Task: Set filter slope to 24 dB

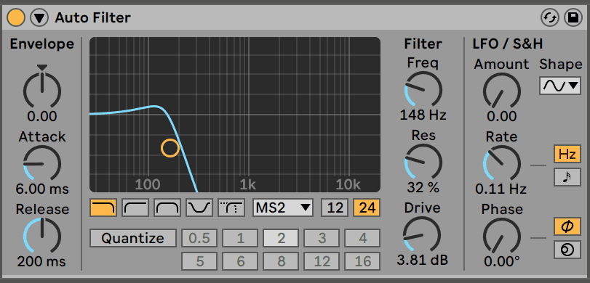Action: [x=367, y=208]
